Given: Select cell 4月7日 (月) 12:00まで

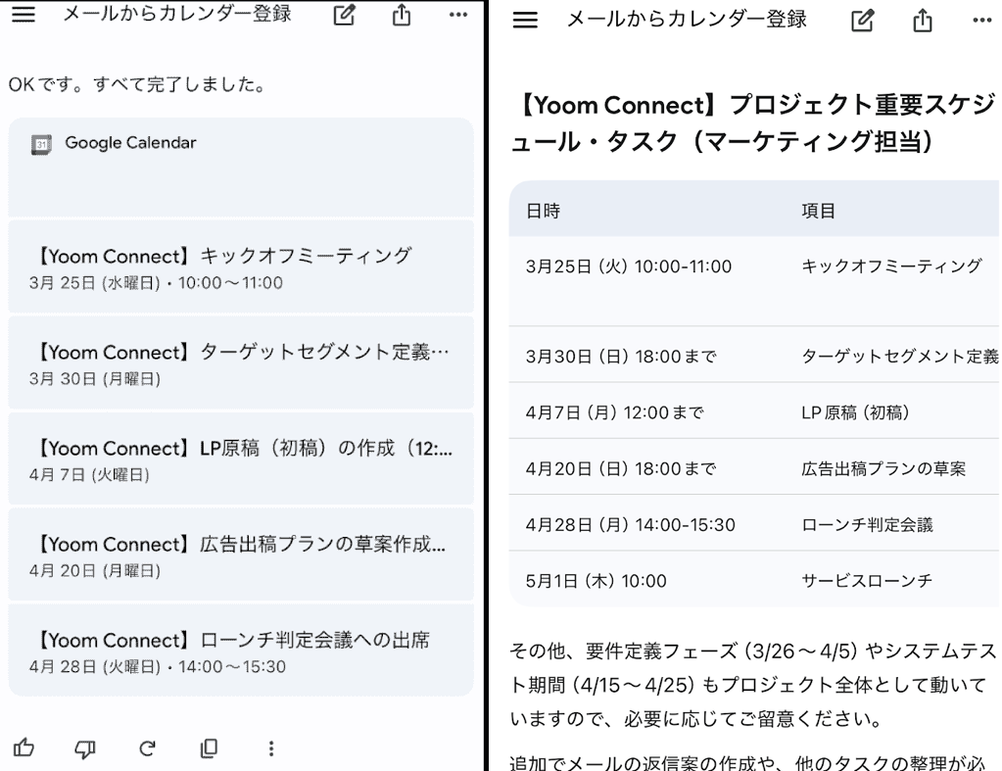Looking at the screenshot, I should (615, 412).
